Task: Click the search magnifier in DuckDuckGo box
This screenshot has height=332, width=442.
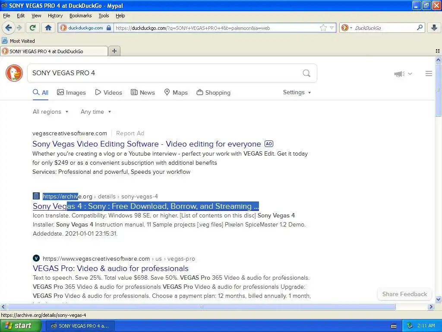Action: coord(306,73)
